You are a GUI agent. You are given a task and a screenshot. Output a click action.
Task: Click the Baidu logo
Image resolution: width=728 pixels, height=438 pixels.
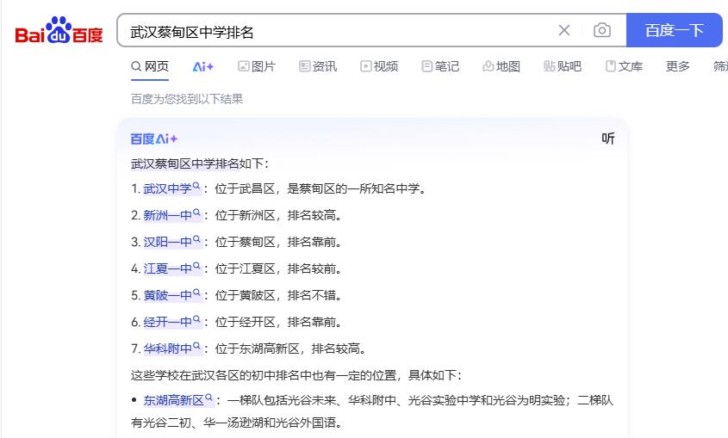coord(59,31)
